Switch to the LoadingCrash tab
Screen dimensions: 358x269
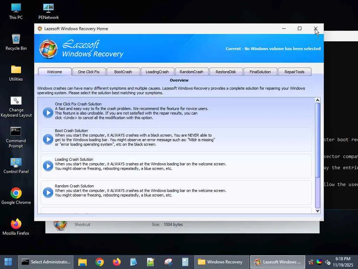[x=157, y=72]
